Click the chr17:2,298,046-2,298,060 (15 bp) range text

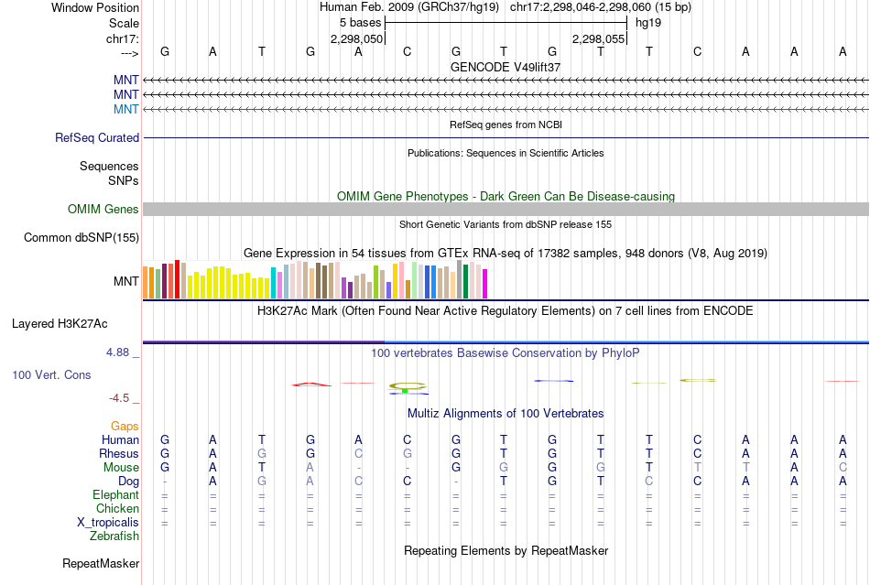[x=601, y=7]
